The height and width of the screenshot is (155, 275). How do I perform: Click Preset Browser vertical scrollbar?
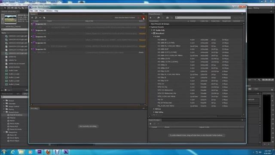(x=243, y=68)
